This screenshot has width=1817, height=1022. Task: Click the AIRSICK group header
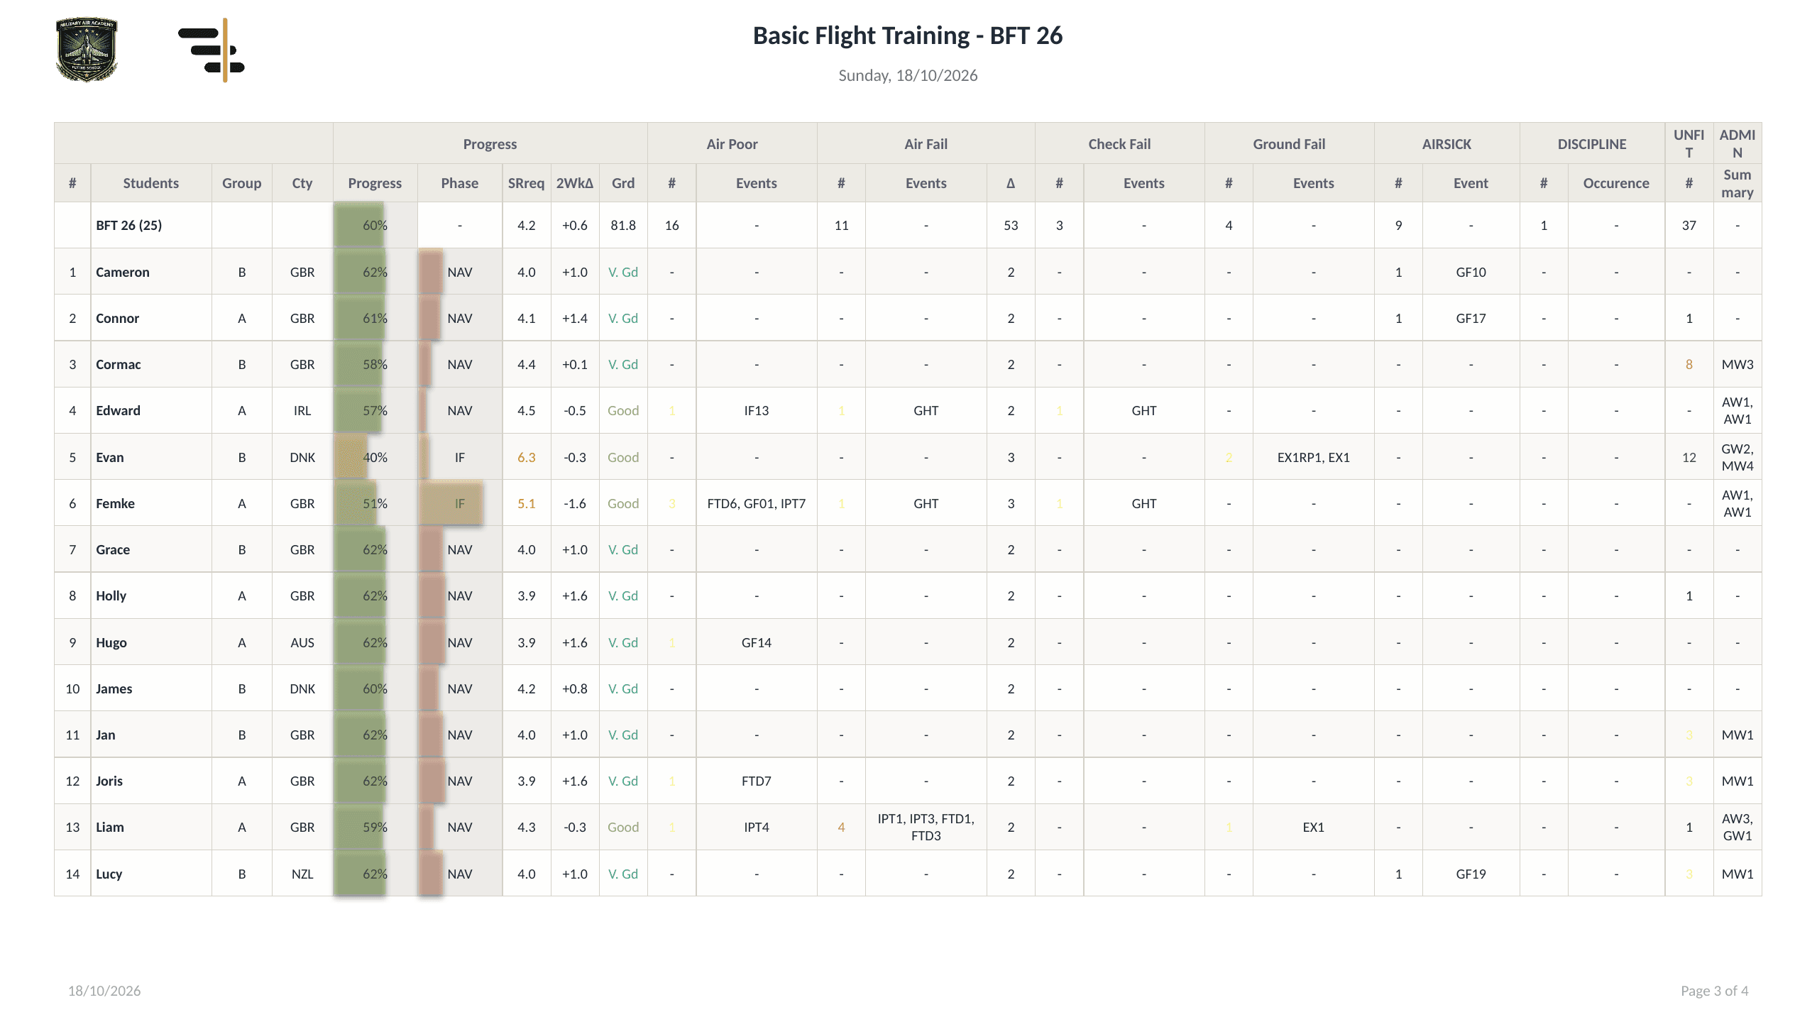point(1447,144)
